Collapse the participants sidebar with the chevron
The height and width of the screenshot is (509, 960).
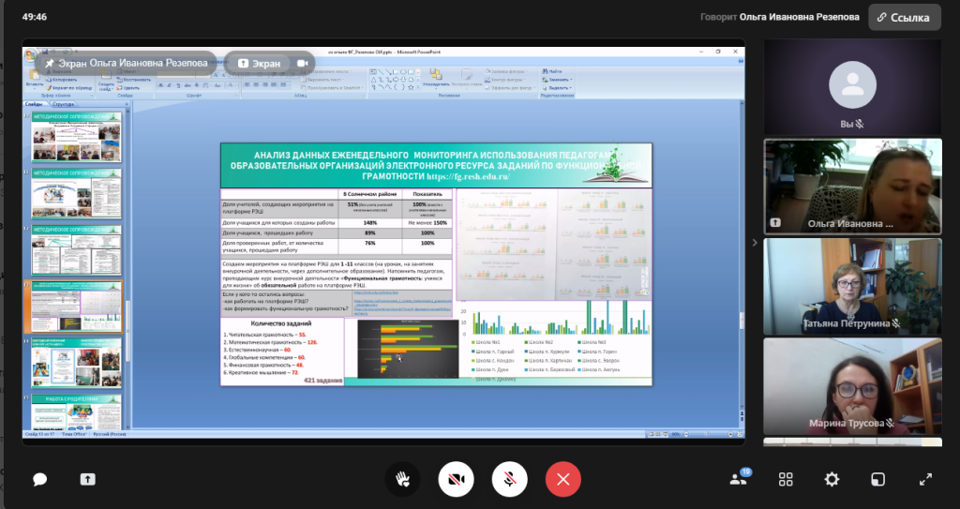754,242
